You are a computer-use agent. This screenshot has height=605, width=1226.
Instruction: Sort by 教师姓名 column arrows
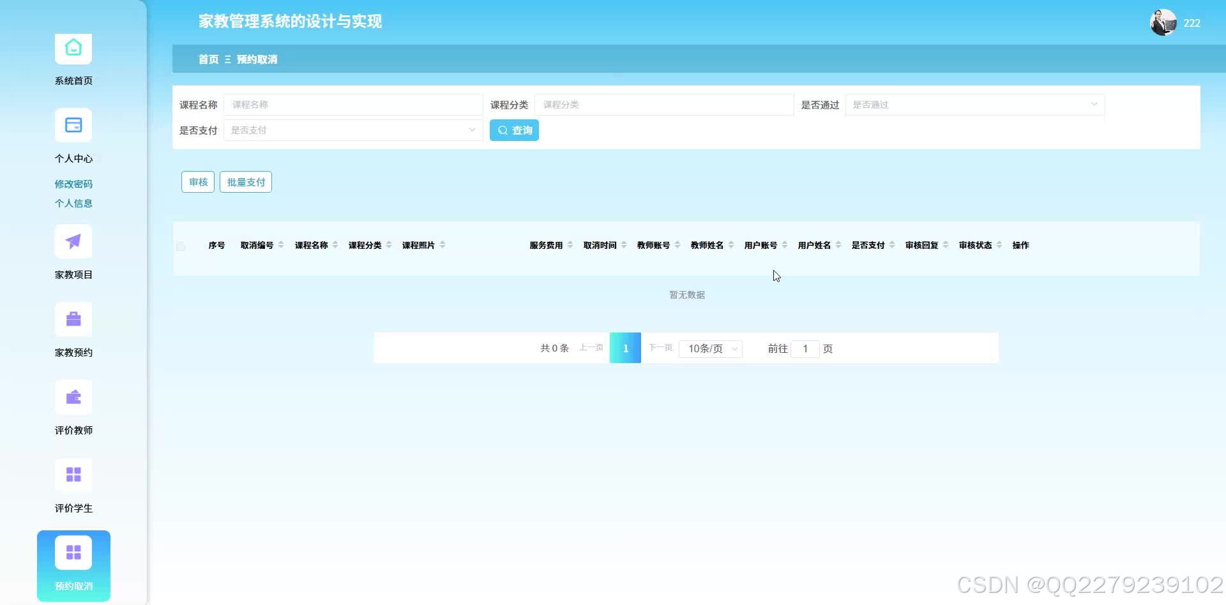731,245
